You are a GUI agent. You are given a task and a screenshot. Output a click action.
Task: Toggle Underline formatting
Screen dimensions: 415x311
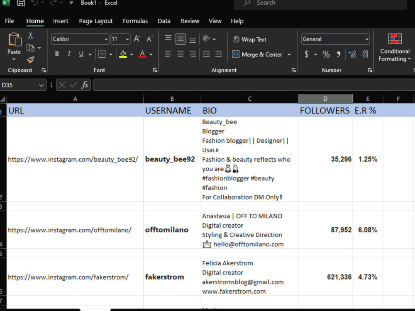[81, 54]
